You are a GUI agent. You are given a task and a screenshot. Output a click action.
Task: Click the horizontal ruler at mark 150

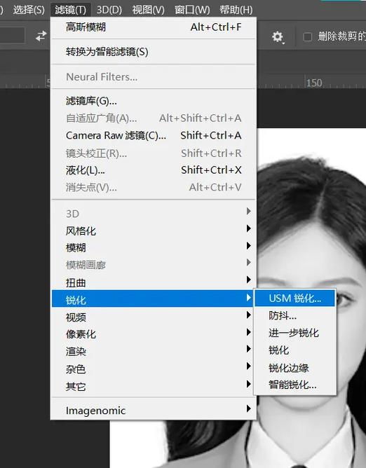click(313, 83)
